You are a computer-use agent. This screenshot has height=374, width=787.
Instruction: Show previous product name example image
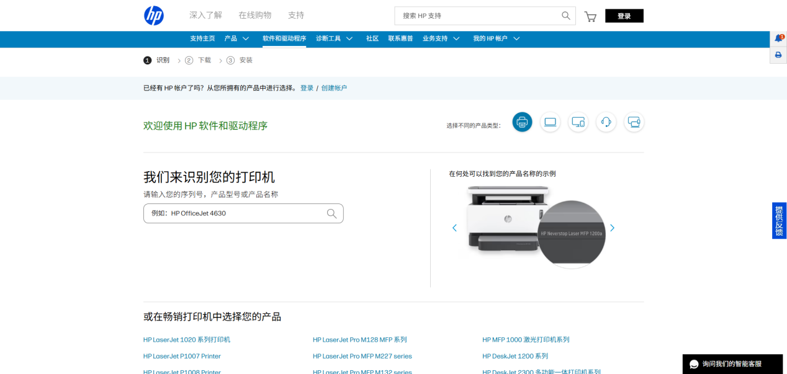[454, 228]
